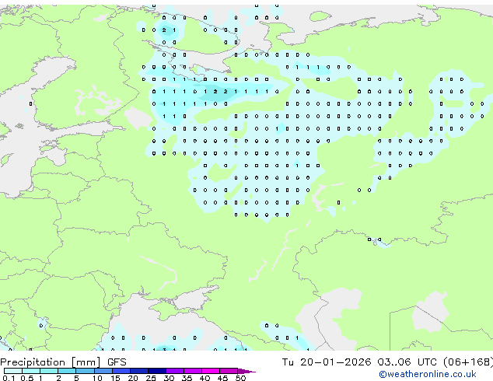
Task: Click the 0.1–0.5 mm legend color segment
Action: (13, 371)
